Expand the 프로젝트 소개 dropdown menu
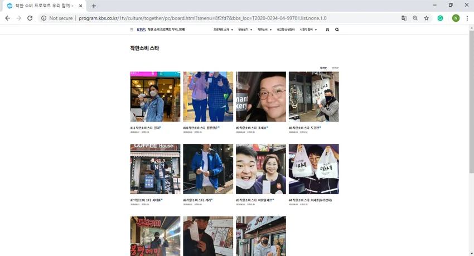This screenshot has width=474, height=256. [223, 30]
